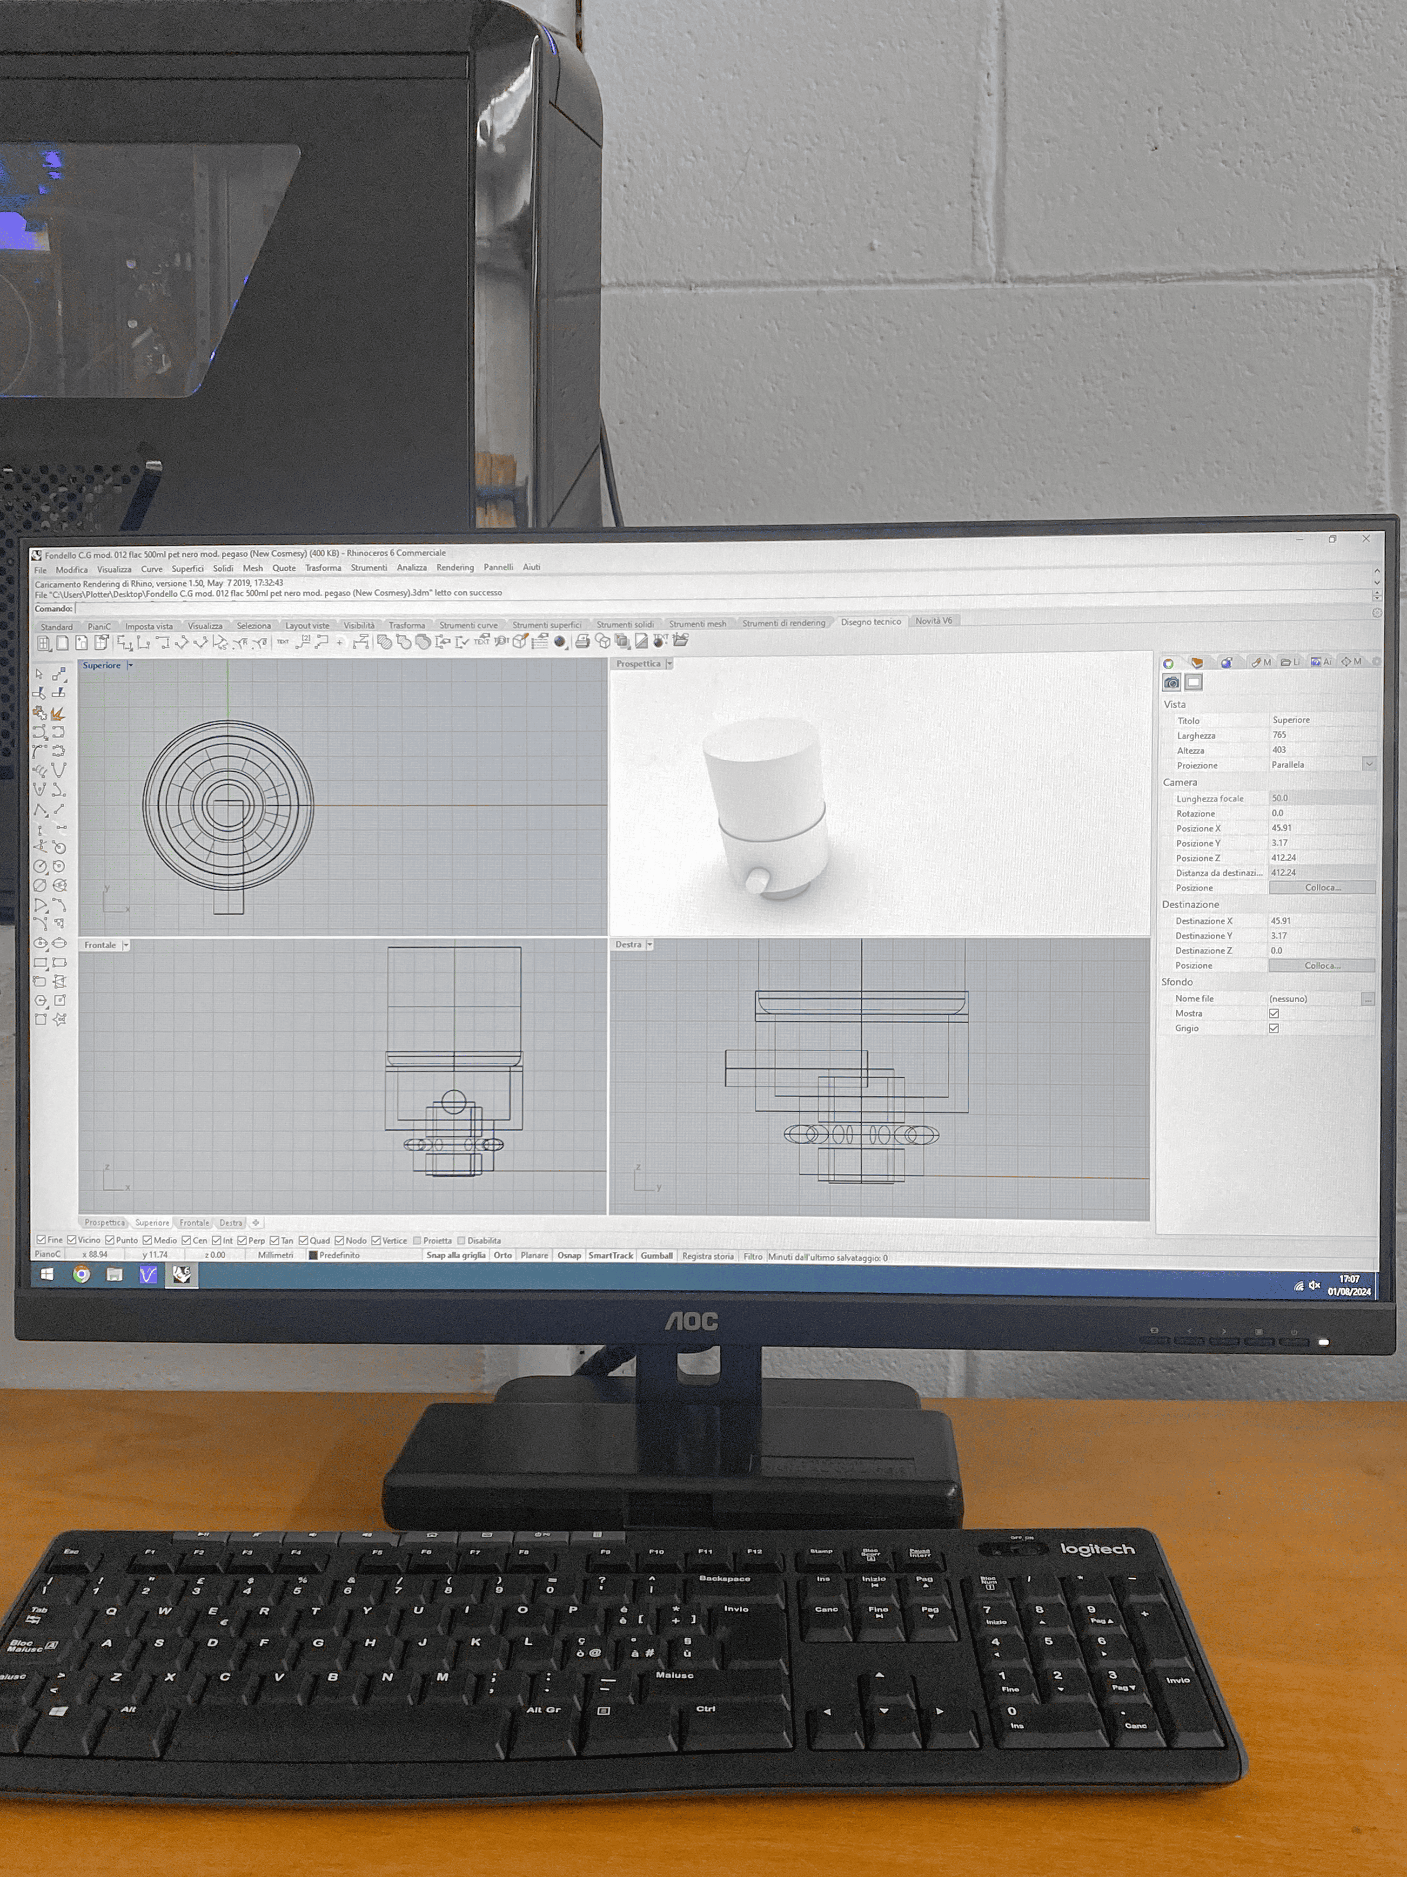Image resolution: width=1407 pixels, height=1877 pixels.
Task: Open File Explorer from the taskbar
Action: [114, 1274]
